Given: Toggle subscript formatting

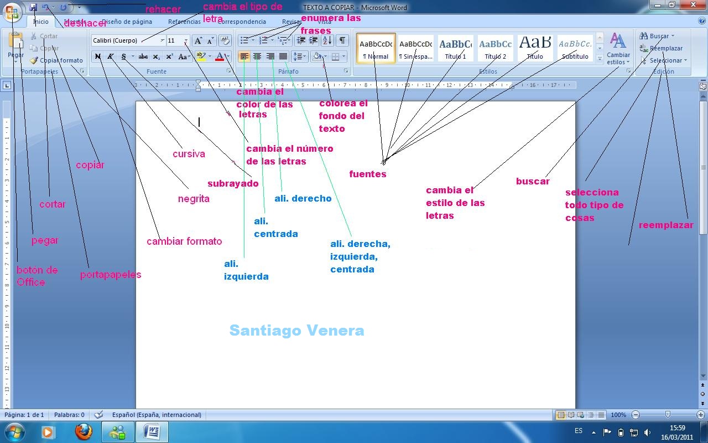Looking at the screenshot, I should 157,56.
